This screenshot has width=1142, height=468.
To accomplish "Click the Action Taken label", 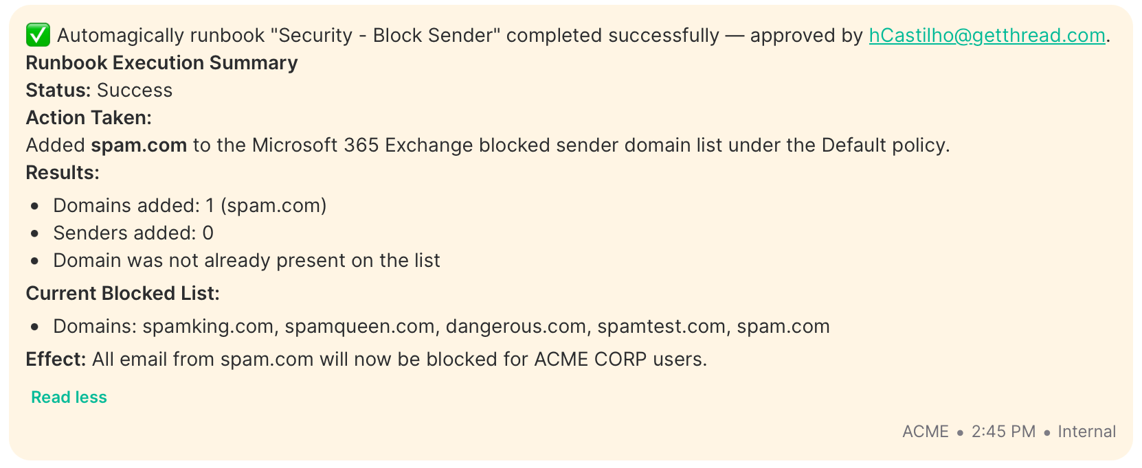I will (x=89, y=117).
